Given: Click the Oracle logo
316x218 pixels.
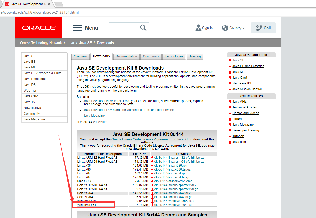Looking at the screenshot, I should click(x=39, y=28).
